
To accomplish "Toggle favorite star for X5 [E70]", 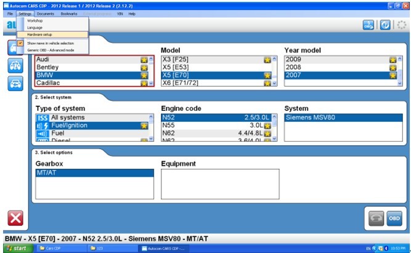I will (x=267, y=76).
